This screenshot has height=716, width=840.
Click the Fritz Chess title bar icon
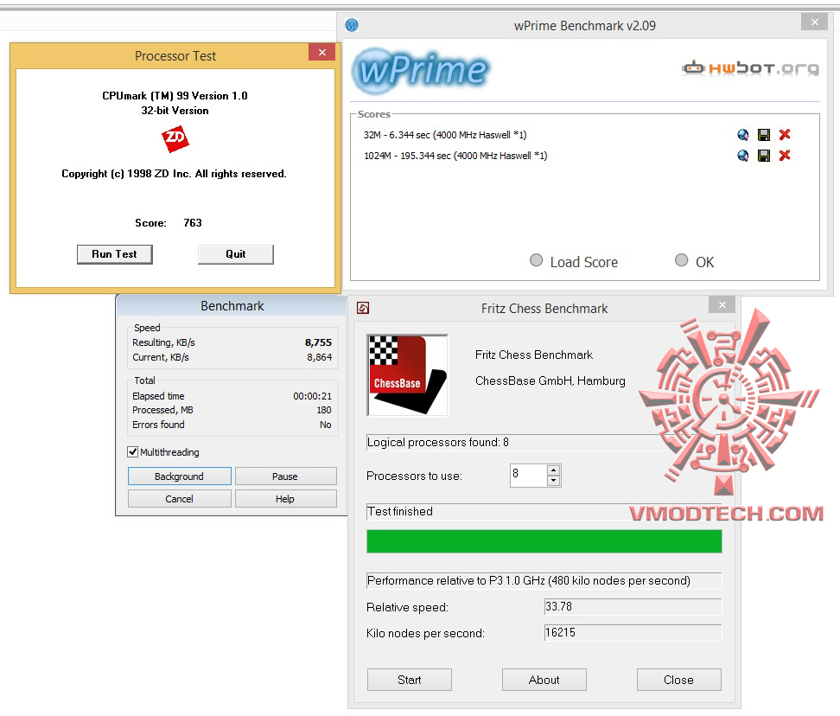point(363,308)
